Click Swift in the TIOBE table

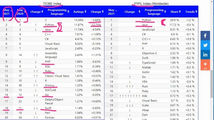pos(48,108)
